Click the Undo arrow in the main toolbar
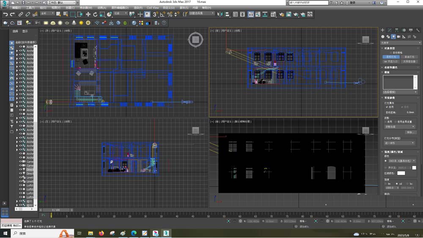 point(5,14)
